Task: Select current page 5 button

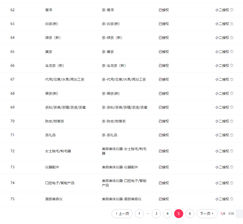Action: (178, 214)
